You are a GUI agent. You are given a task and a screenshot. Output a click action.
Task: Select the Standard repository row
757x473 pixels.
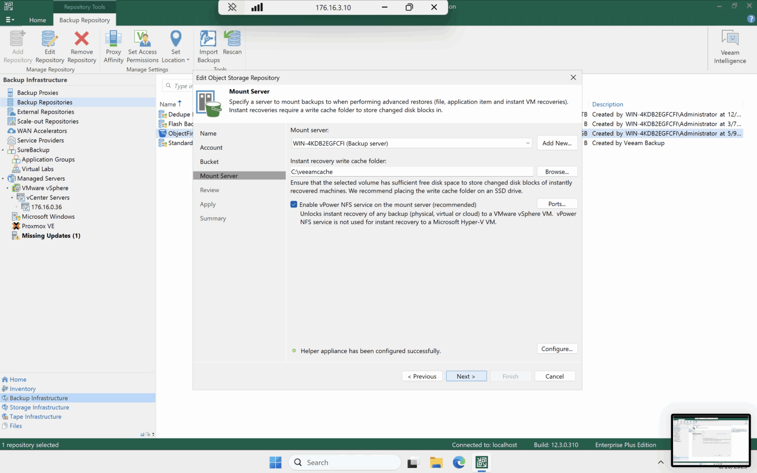pyautogui.click(x=176, y=143)
